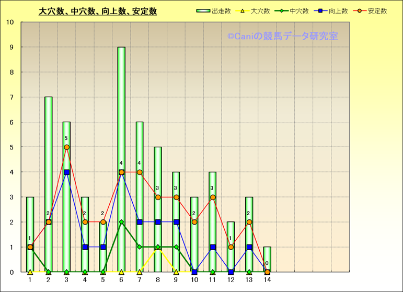Click the green 出走数 legend bar icon
The image size is (403, 292).
(204, 11)
